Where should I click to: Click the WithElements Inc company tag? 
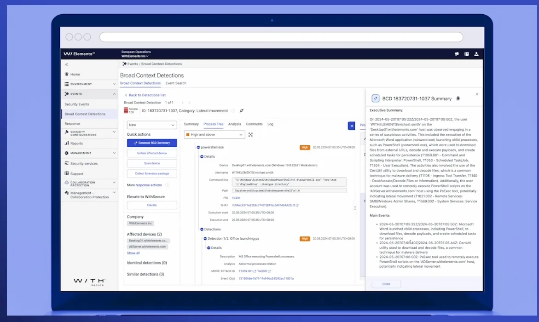click(x=140, y=224)
